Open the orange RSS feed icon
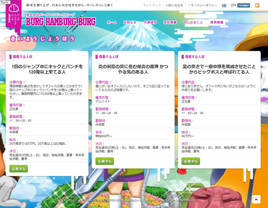 257,6
